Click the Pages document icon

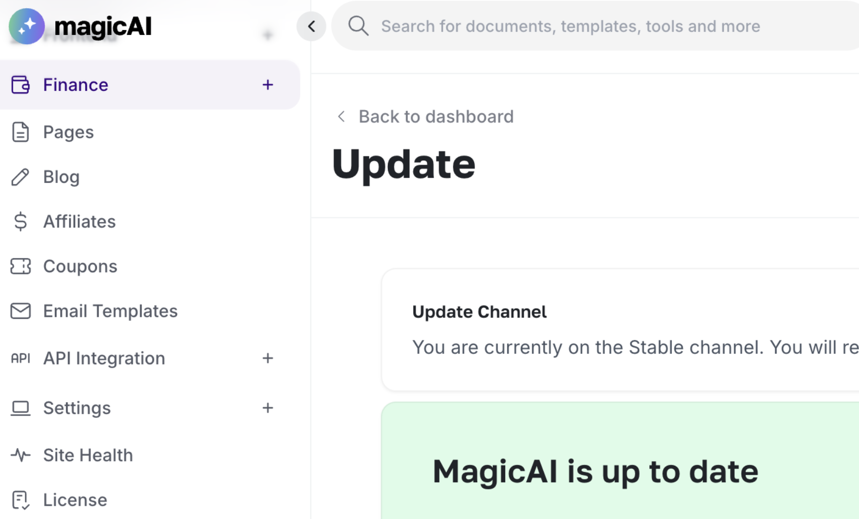point(20,132)
